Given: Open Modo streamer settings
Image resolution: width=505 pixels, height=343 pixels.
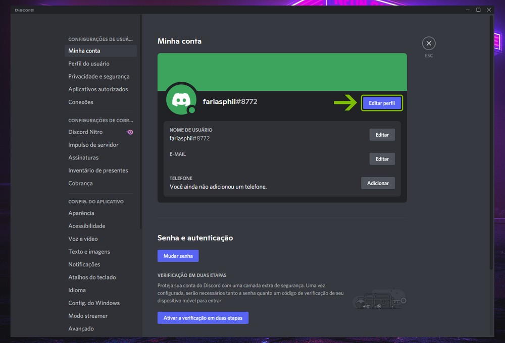Looking at the screenshot, I should (x=88, y=316).
